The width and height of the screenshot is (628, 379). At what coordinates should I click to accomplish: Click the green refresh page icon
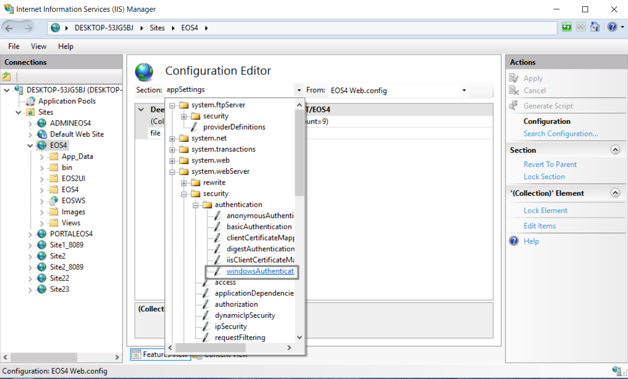click(x=567, y=27)
